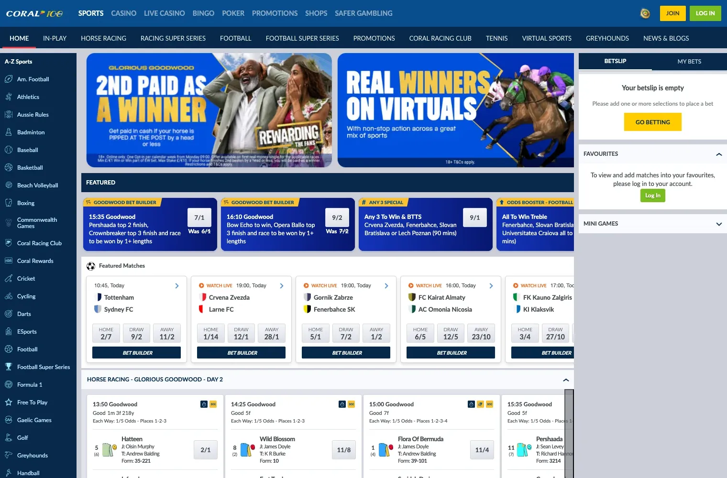The width and height of the screenshot is (727, 478).
Task: Select the Cricket sidebar icon
Action: [x=9, y=279]
